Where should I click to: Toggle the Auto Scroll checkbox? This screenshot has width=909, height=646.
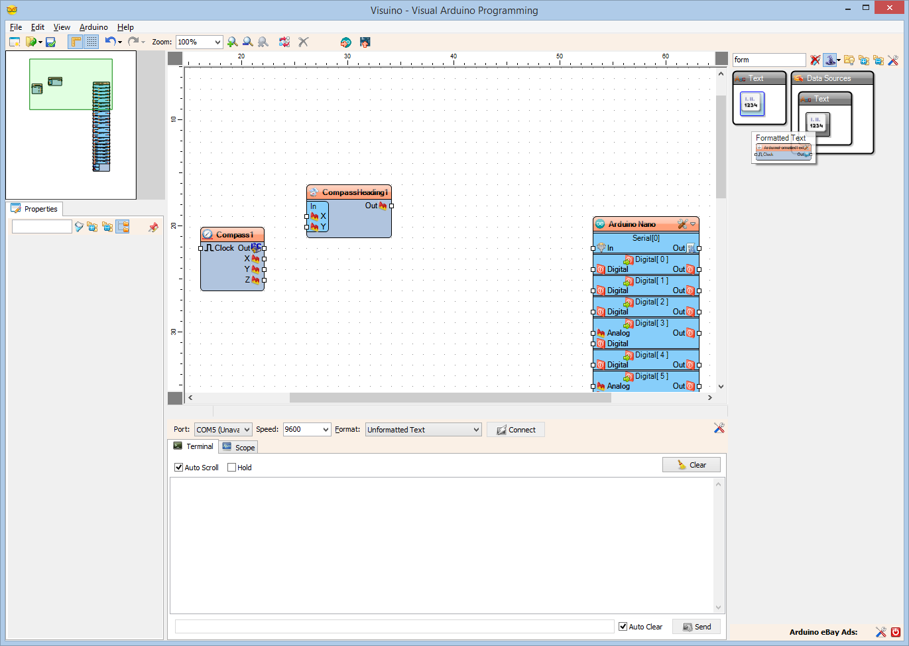pyautogui.click(x=178, y=468)
